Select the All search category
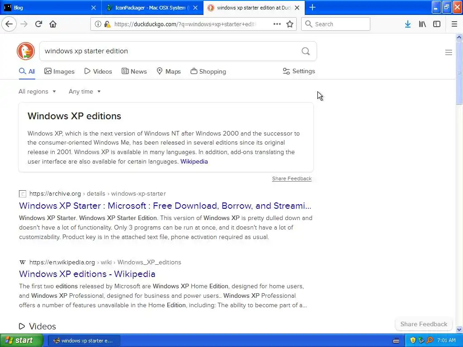Viewport: 463px width, 347px height. pos(27,71)
